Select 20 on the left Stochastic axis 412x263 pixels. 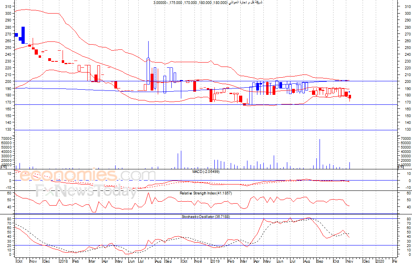pos(9,246)
